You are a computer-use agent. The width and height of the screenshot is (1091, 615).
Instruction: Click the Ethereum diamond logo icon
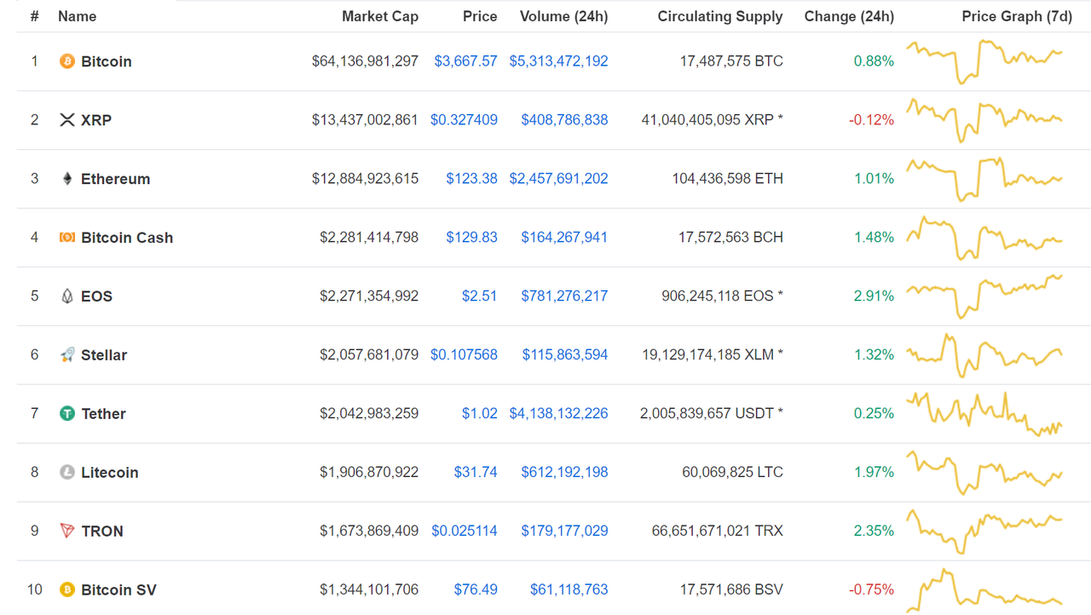pyautogui.click(x=66, y=179)
